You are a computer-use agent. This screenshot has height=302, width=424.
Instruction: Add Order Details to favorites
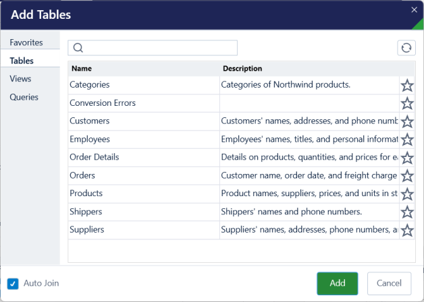(x=407, y=158)
